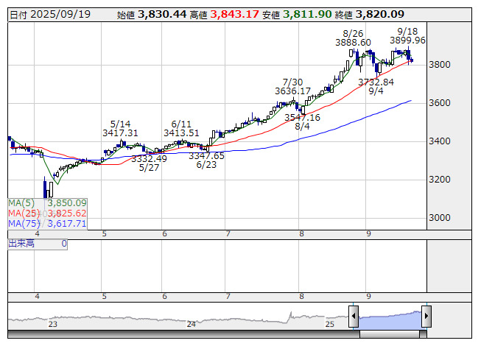
Task: Click the 3200 price axis label
Action: pyautogui.click(x=440, y=180)
